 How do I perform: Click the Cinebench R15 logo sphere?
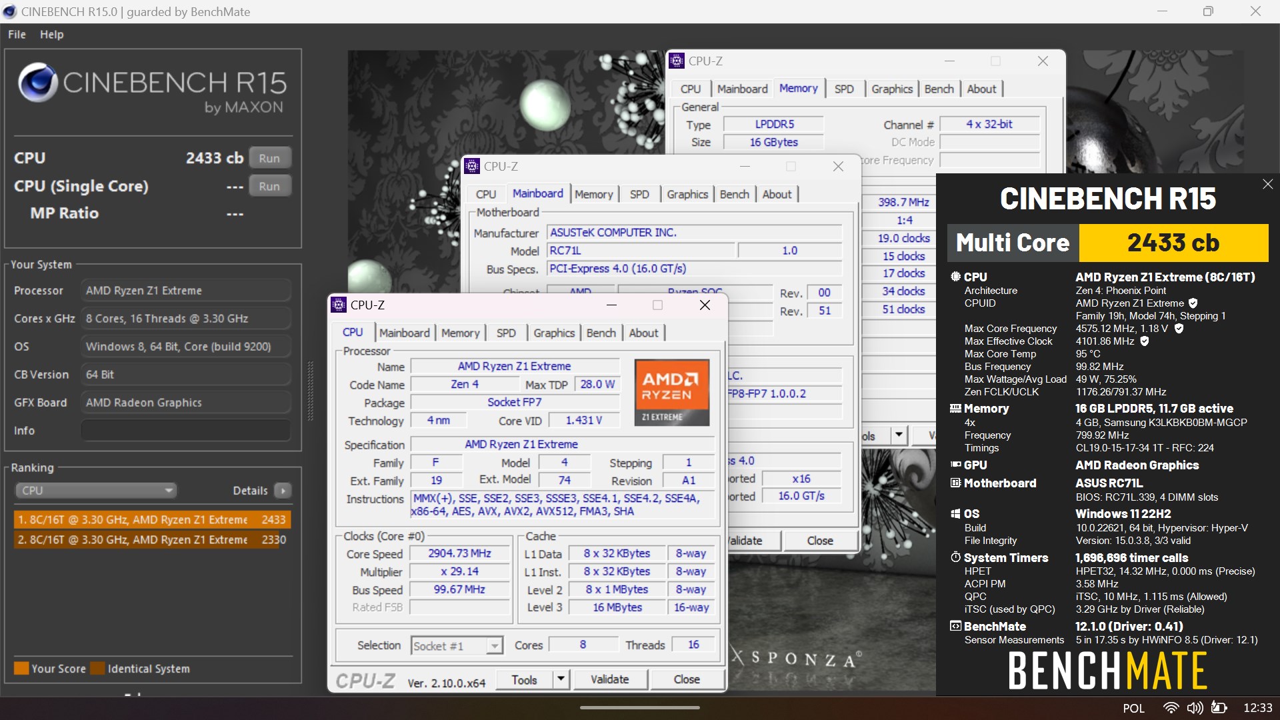click(38, 82)
